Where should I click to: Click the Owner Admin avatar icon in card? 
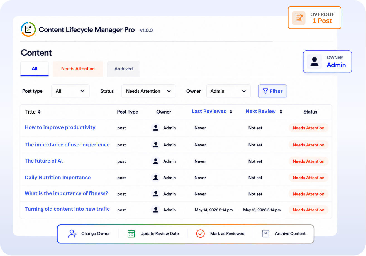(314, 61)
